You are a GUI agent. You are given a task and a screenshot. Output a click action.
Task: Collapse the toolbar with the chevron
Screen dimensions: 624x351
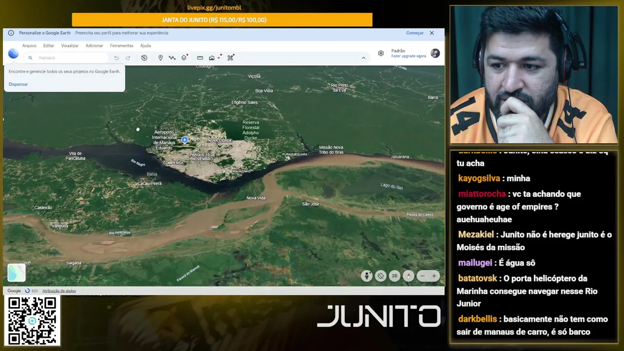pos(363,58)
